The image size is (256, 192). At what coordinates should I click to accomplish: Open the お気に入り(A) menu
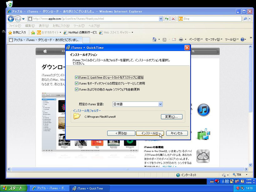click(x=61, y=26)
